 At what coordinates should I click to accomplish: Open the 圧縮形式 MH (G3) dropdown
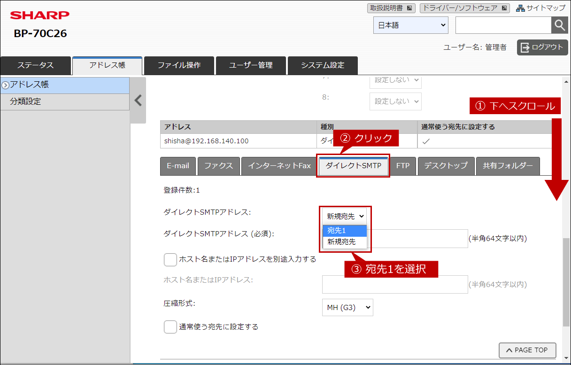[x=347, y=308]
